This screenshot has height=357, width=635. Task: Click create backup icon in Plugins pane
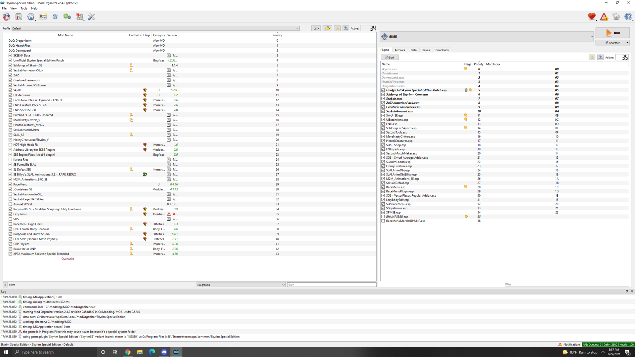[600, 57]
